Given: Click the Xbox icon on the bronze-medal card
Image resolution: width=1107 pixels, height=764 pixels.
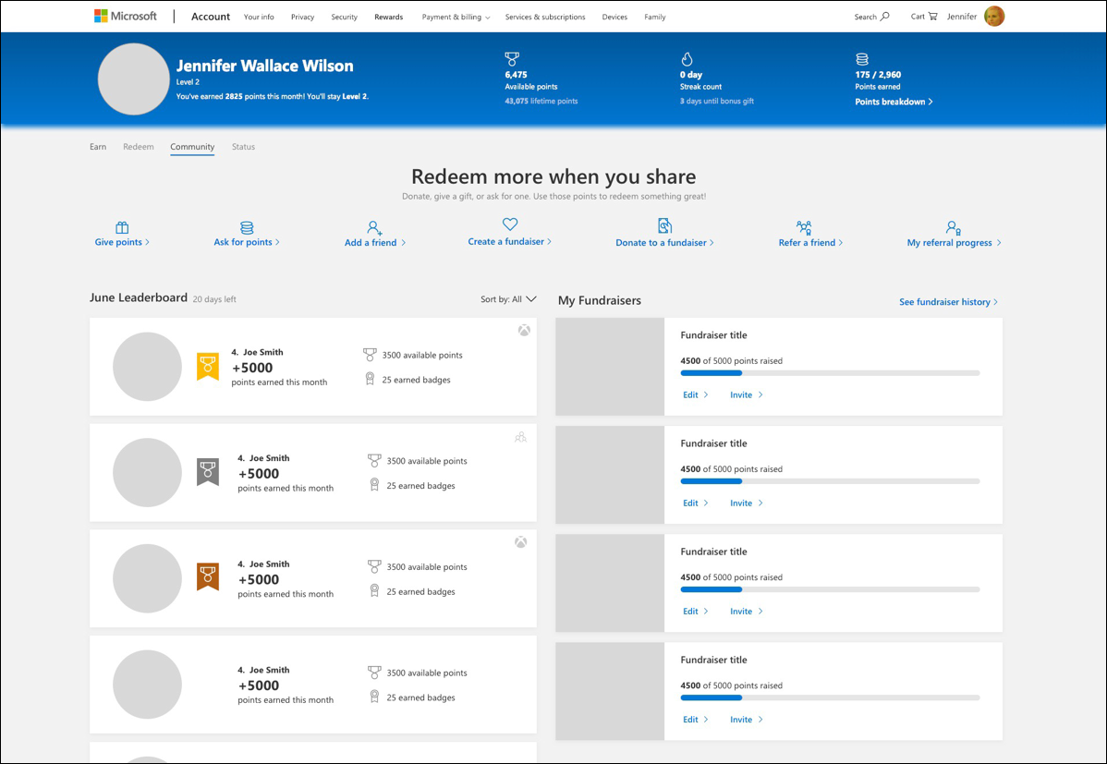Looking at the screenshot, I should click(520, 542).
